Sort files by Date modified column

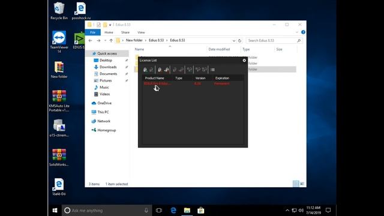tap(219, 49)
